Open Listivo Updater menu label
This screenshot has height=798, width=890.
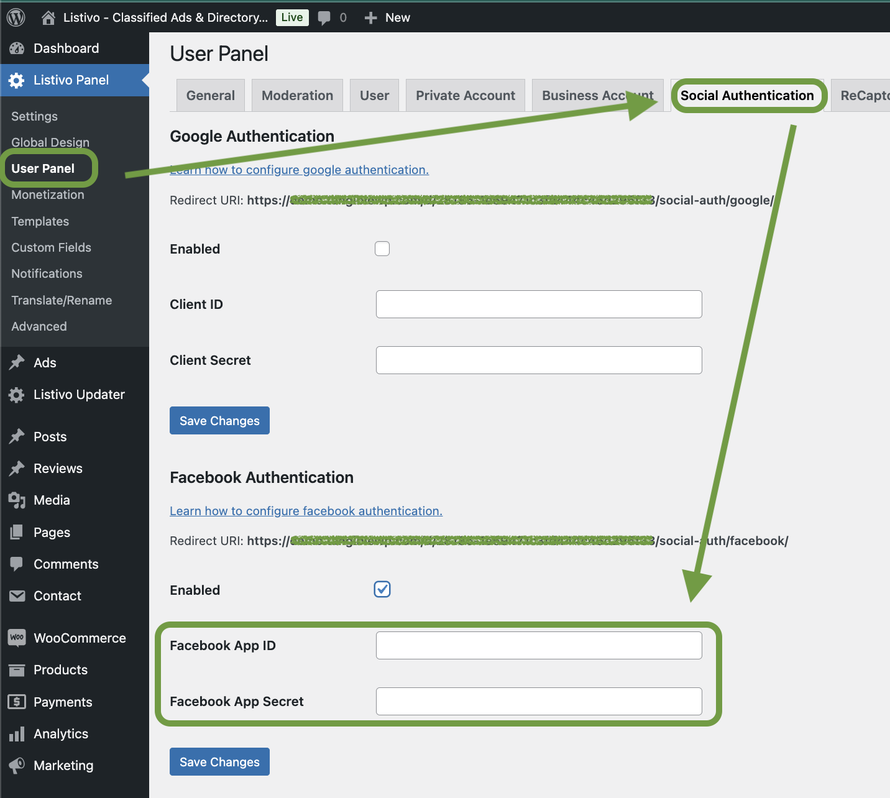pyautogui.click(x=79, y=395)
